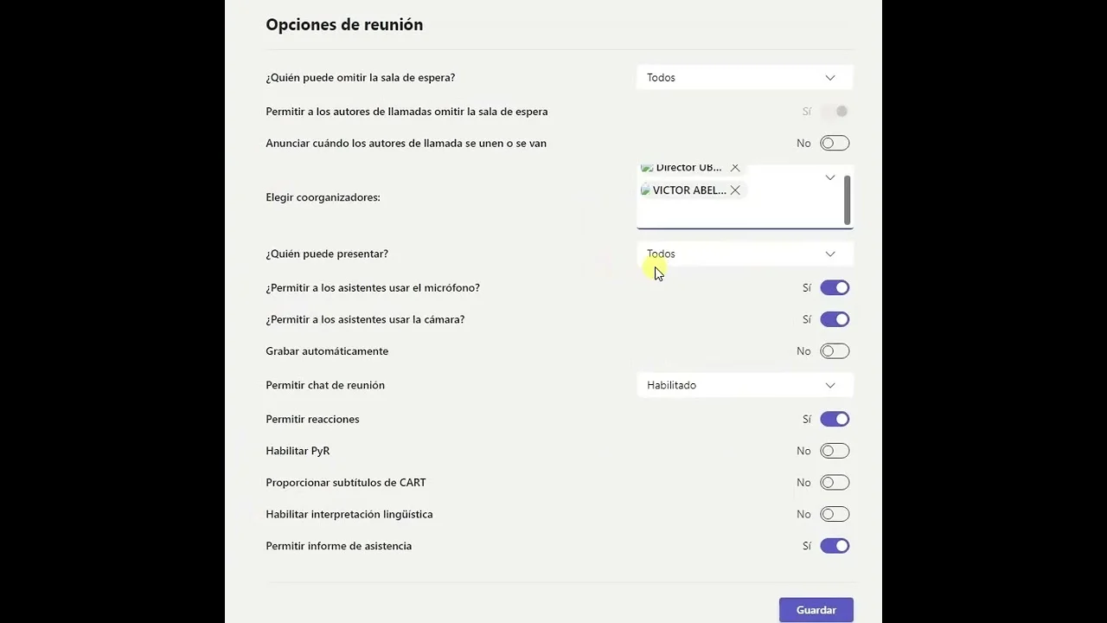The width and height of the screenshot is (1107, 623).
Task: Enable 'Grabar automáticamente' toggle
Action: click(x=835, y=351)
